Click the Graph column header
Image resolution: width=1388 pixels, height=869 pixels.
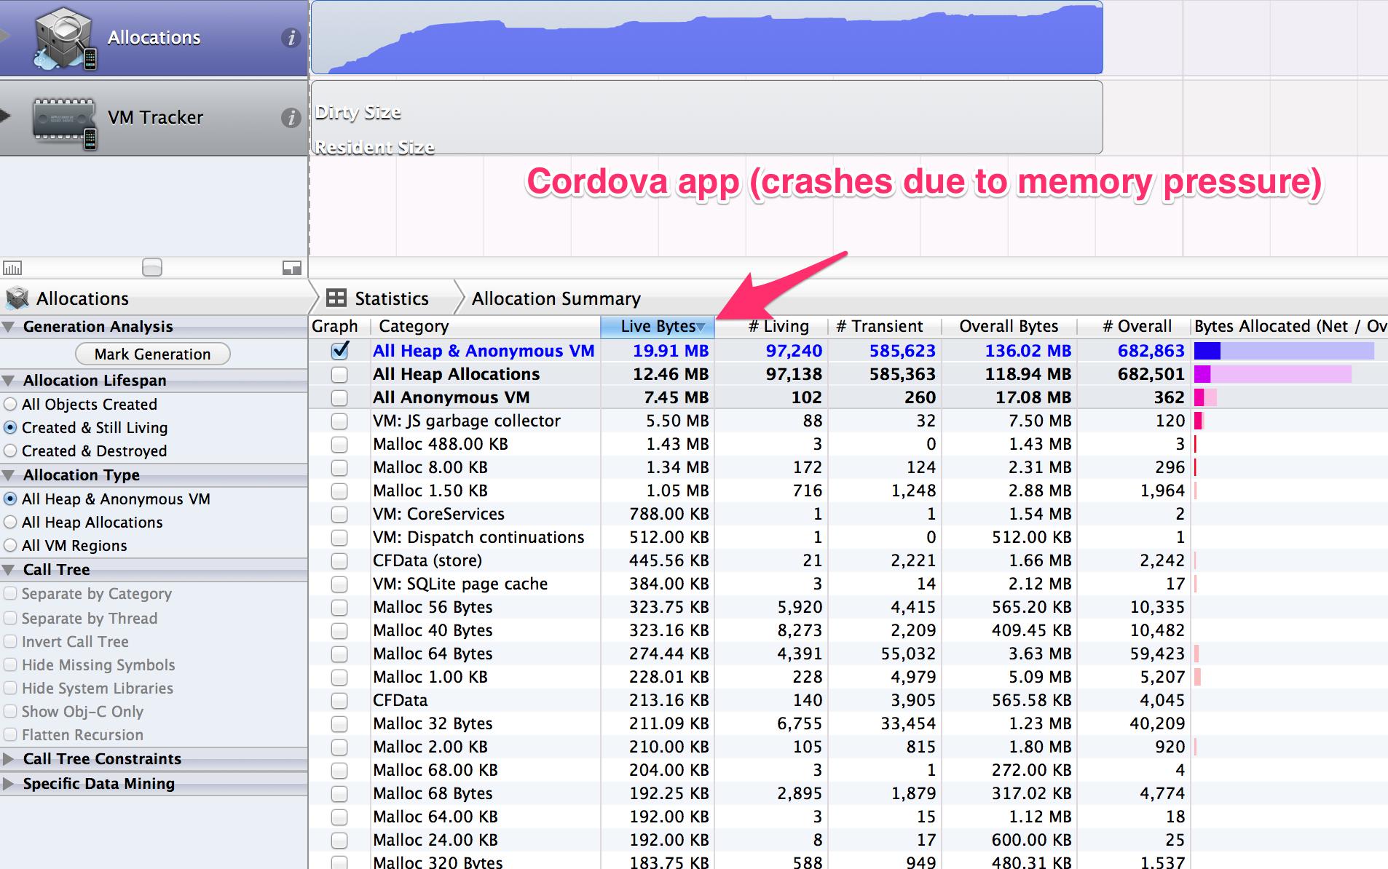[x=339, y=327]
